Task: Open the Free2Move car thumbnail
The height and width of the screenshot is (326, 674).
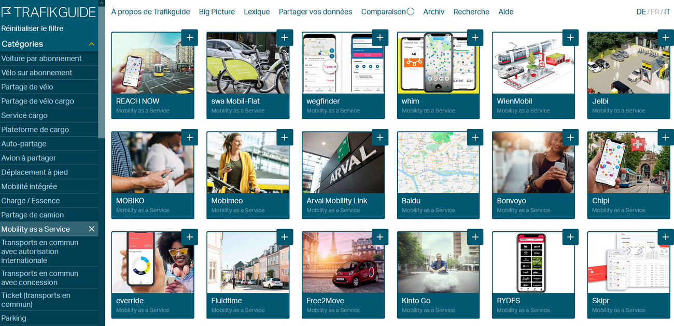Action: (x=343, y=262)
